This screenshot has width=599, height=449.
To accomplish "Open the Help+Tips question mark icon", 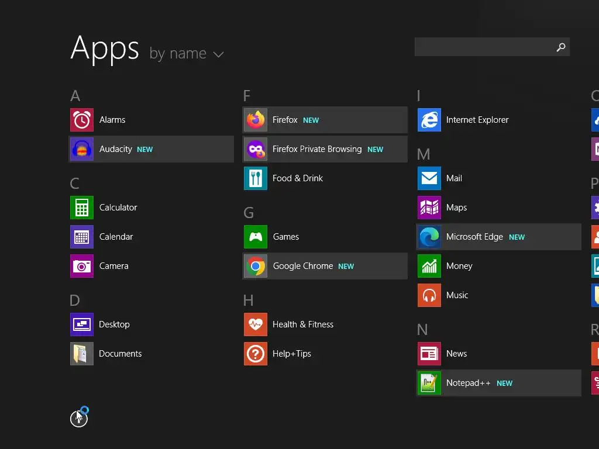I will click(x=256, y=354).
